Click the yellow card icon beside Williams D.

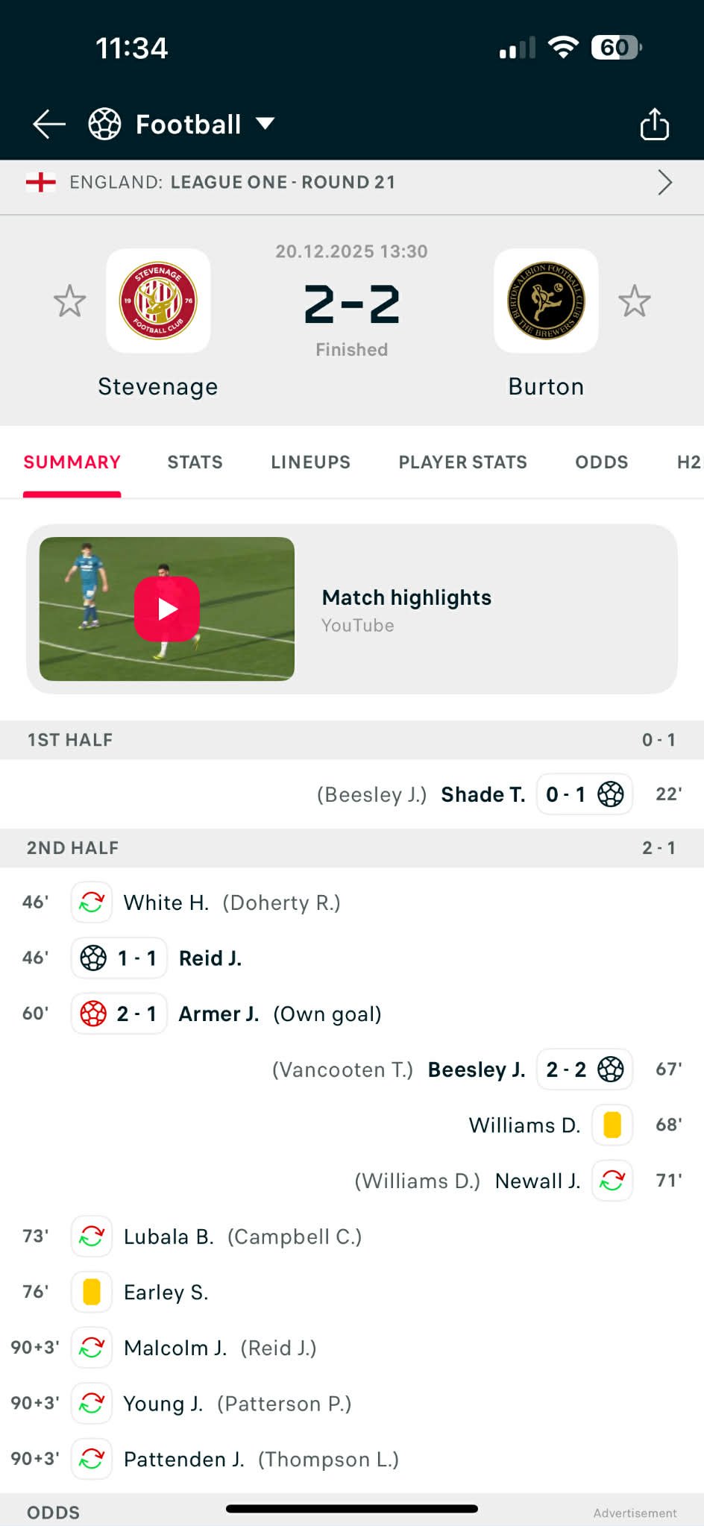pos(612,1125)
